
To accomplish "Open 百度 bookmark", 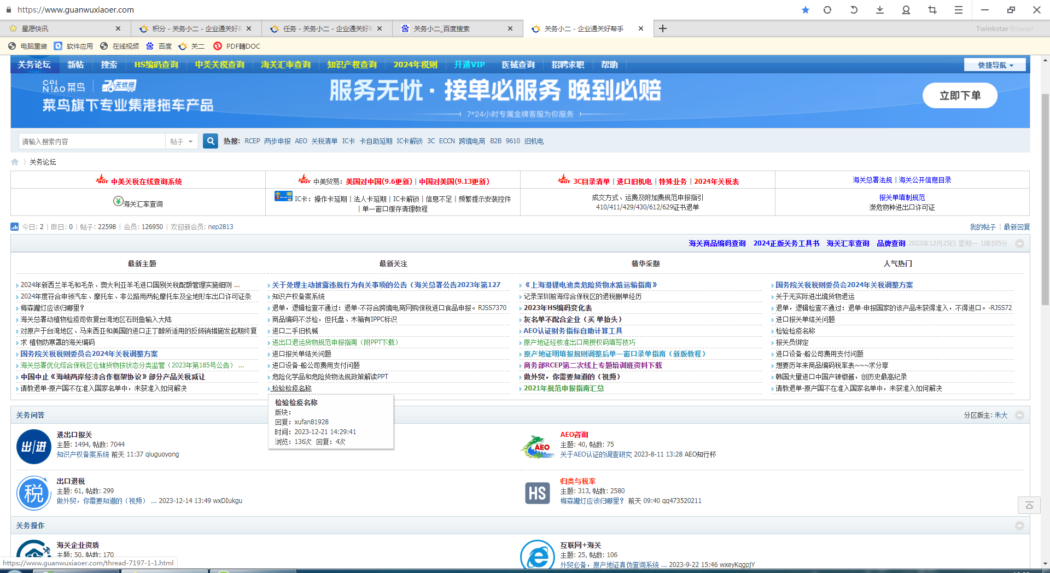I will click(x=159, y=46).
